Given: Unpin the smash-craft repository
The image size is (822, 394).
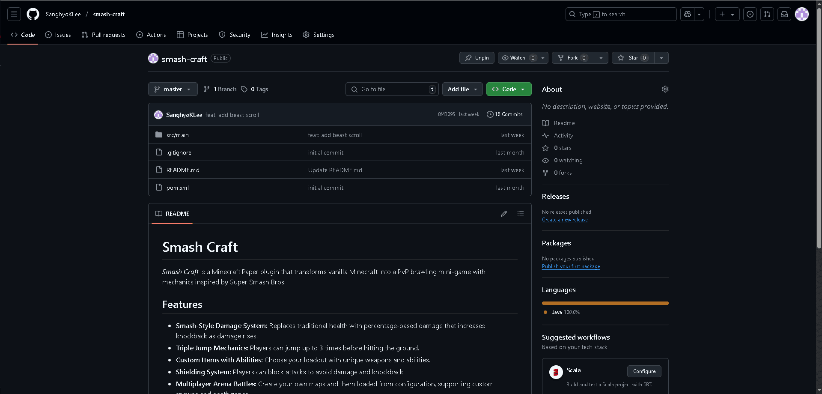Looking at the screenshot, I should point(477,58).
